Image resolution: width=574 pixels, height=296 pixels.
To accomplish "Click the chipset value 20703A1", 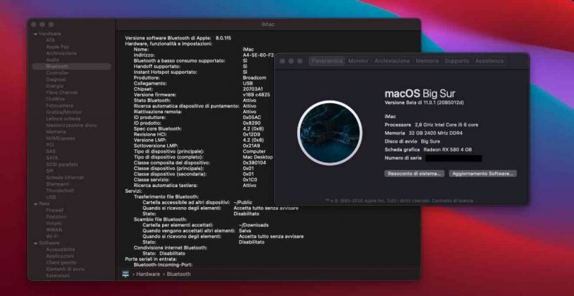I will (253, 90).
